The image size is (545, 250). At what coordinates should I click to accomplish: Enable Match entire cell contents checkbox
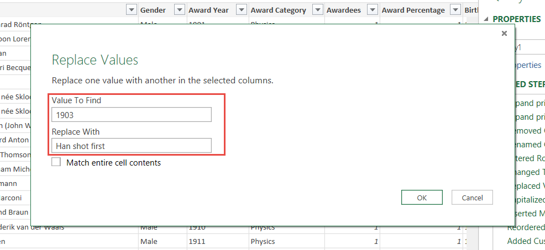pyautogui.click(x=56, y=162)
